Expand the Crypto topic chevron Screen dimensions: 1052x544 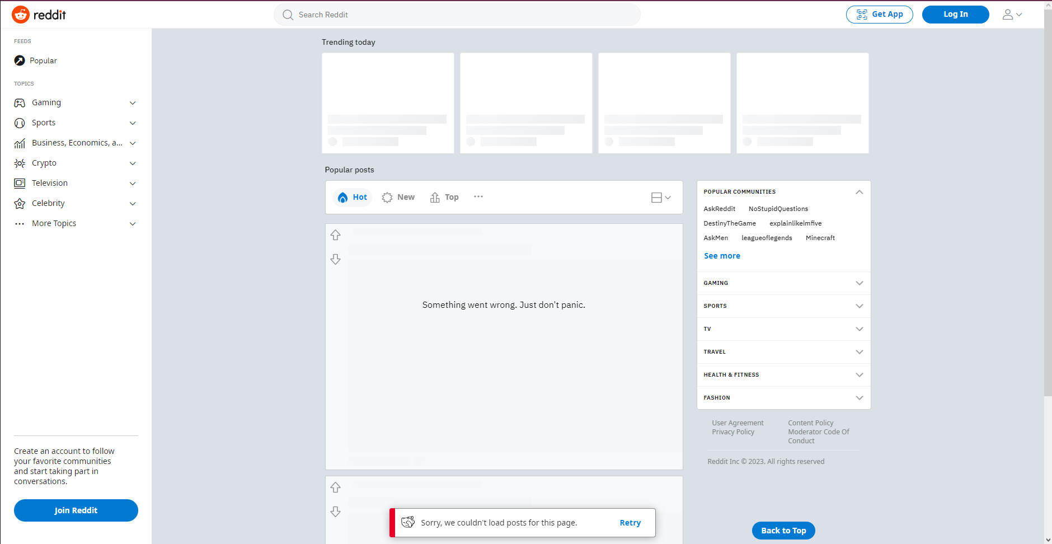133,163
